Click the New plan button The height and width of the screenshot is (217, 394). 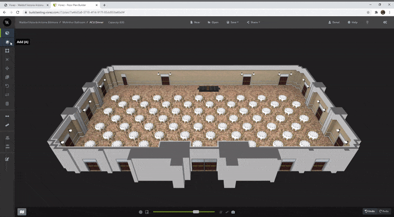coord(195,22)
